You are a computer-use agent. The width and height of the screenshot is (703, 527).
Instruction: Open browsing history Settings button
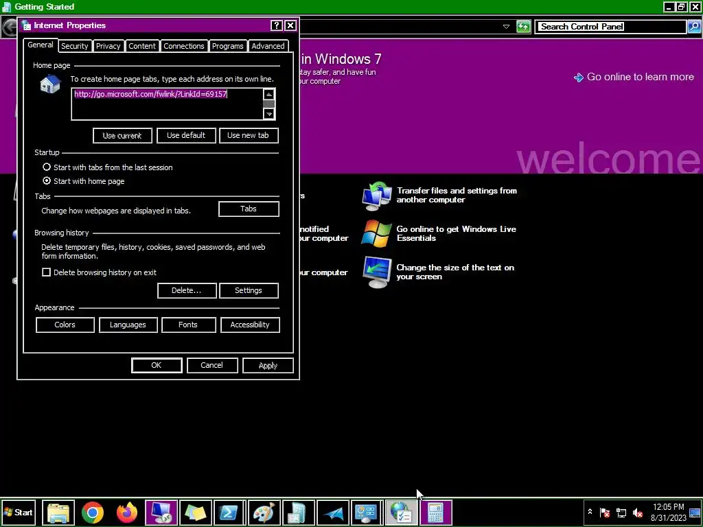point(249,290)
